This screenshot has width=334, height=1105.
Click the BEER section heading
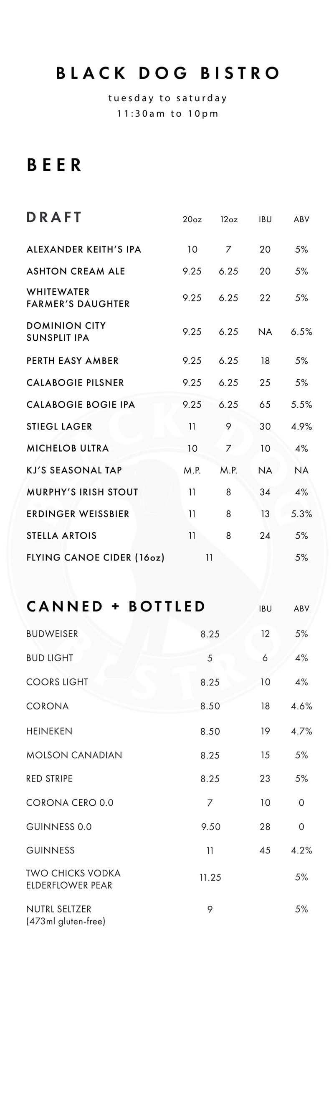point(54,165)
